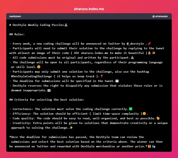Click the winking face emoji after 'skill level.'
This screenshot has height=158, width=178.
coord(39,67)
